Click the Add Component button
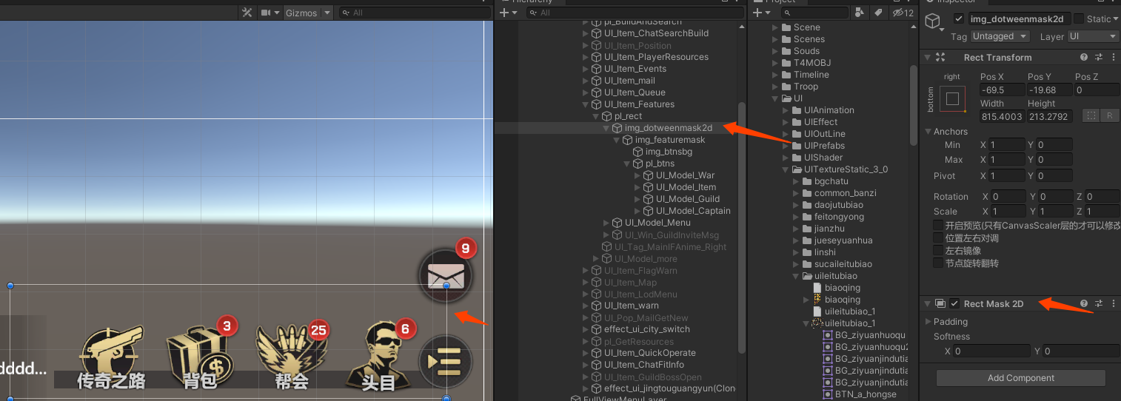 point(1020,378)
